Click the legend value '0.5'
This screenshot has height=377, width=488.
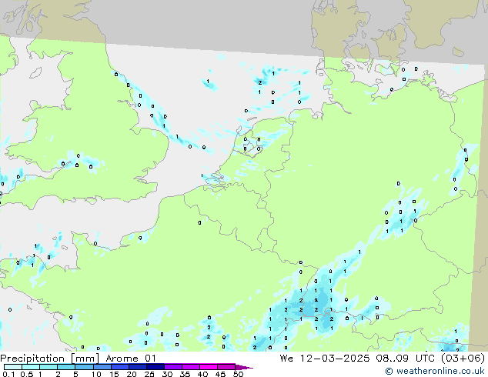coord(27,374)
